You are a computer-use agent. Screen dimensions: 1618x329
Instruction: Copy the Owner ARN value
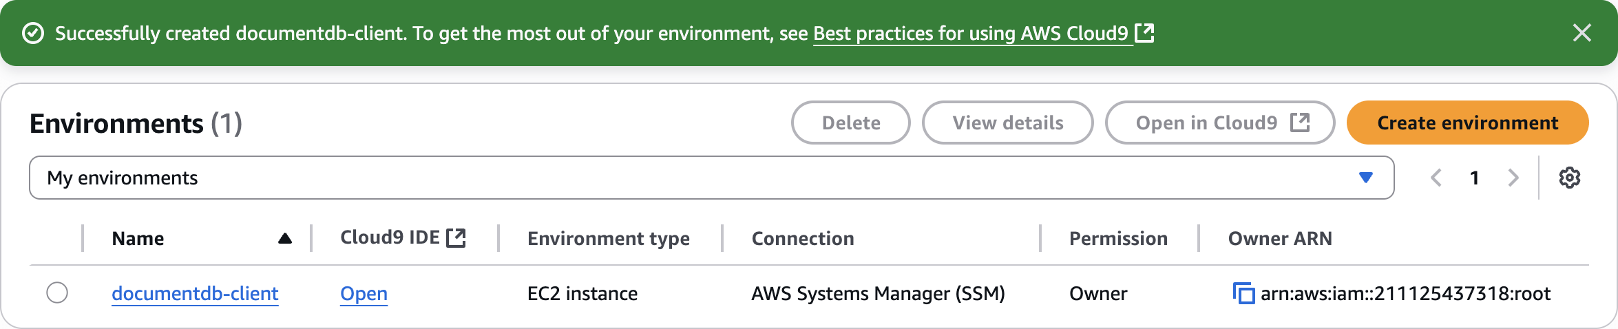point(1243,293)
